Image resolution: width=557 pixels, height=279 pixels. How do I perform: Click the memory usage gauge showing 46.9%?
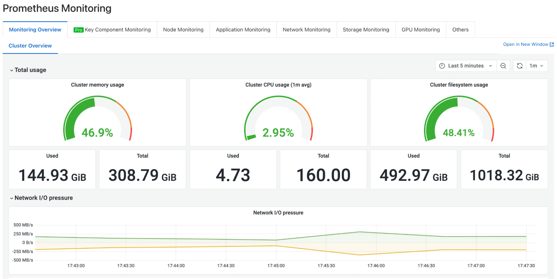(98, 118)
